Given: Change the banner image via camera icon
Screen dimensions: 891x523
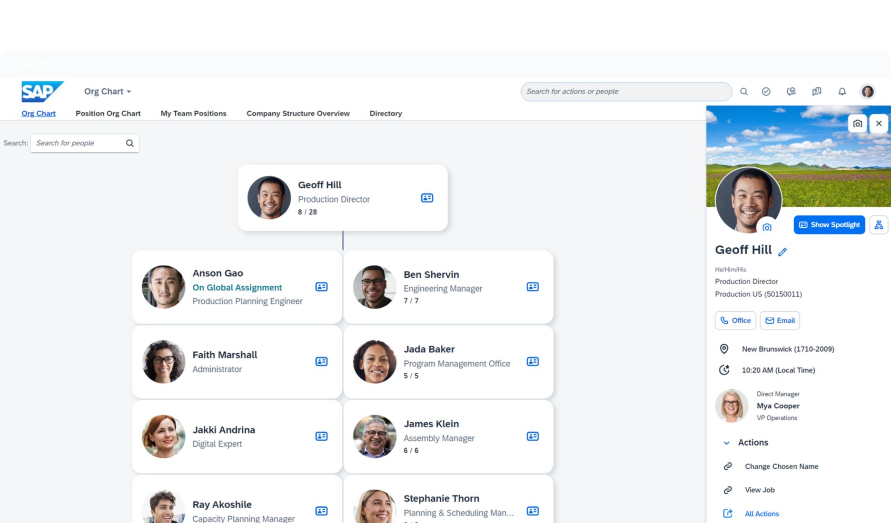Looking at the screenshot, I should (857, 124).
